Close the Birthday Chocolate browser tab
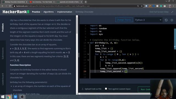Screen dimensions: 176x99 26,2
